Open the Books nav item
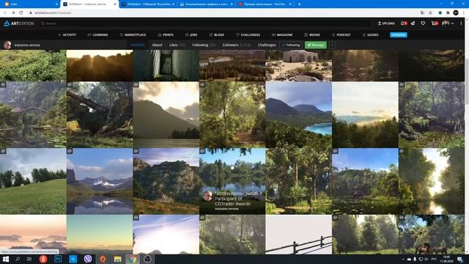469x264 pixels. coord(312,35)
